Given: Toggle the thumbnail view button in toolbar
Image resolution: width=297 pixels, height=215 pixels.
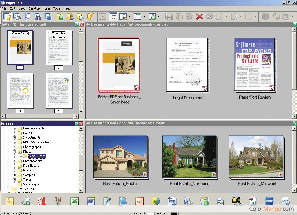Looking at the screenshot, I should point(113,16).
